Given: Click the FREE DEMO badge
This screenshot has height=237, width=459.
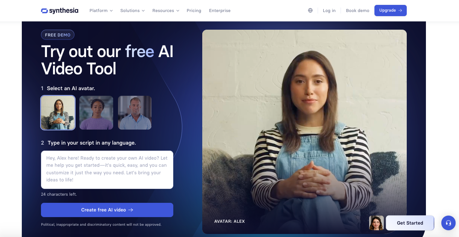Looking at the screenshot, I should pyautogui.click(x=58, y=35).
